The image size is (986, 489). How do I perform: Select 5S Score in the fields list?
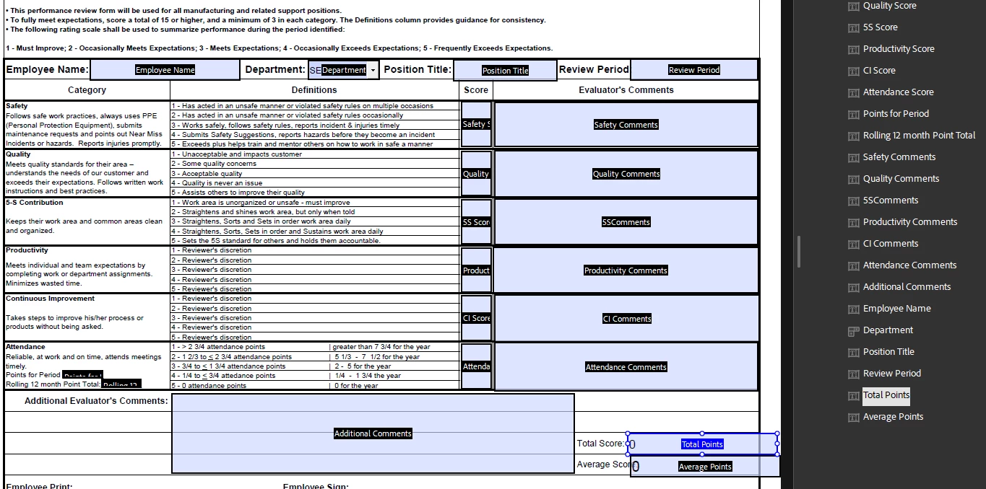point(881,27)
